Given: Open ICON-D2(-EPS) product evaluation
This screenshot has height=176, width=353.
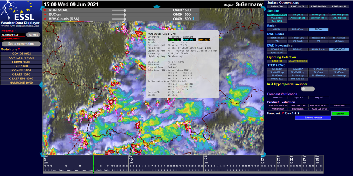Looking at the screenshot, I should click(319, 109).
